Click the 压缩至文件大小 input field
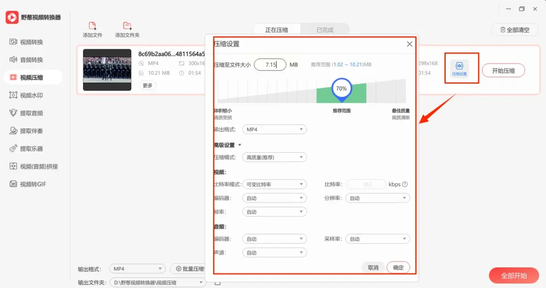The width and height of the screenshot is (546, 288). (270, 64)
